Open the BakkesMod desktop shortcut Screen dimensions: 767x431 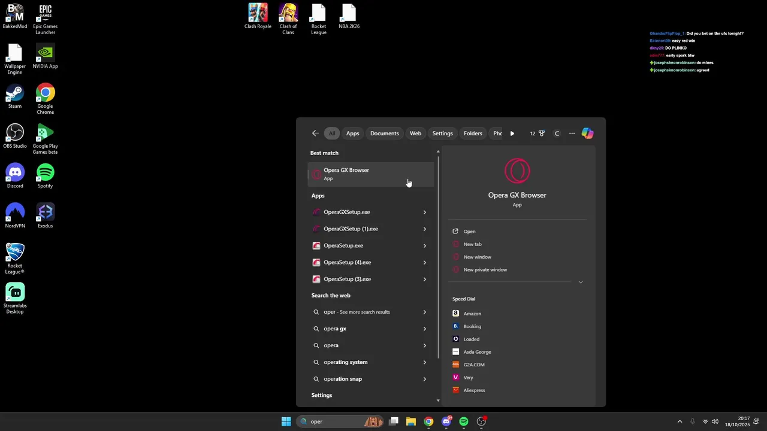[x=15, y=17]
